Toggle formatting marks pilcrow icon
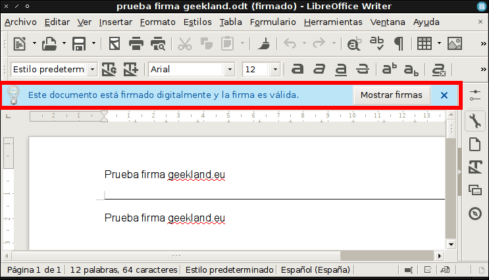 (399, 43)
